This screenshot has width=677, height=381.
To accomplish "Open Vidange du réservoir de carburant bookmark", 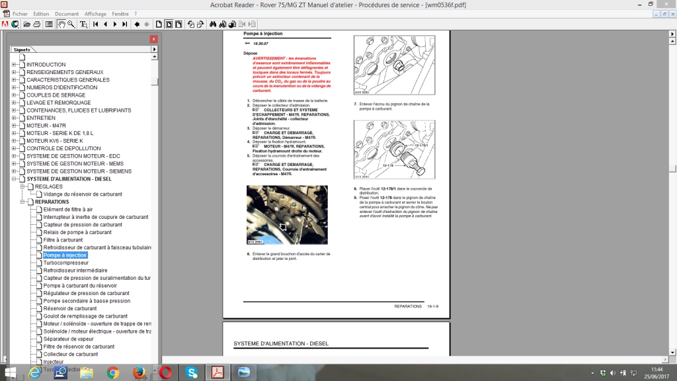I will point(83,194).
